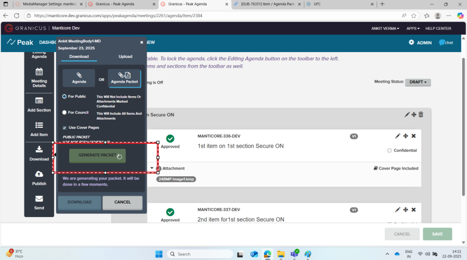The width and height of the screenshot is (467, 260).
Task: Open the Meeting Status DRAFT dropdown
Action: coord(418,82)
